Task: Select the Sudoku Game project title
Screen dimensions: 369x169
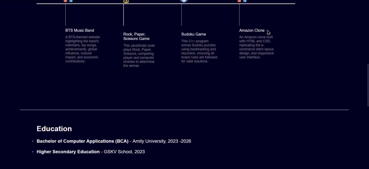Action: (193, 34)
